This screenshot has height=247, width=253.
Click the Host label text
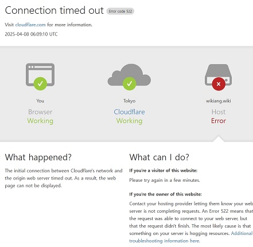(219, 112)
